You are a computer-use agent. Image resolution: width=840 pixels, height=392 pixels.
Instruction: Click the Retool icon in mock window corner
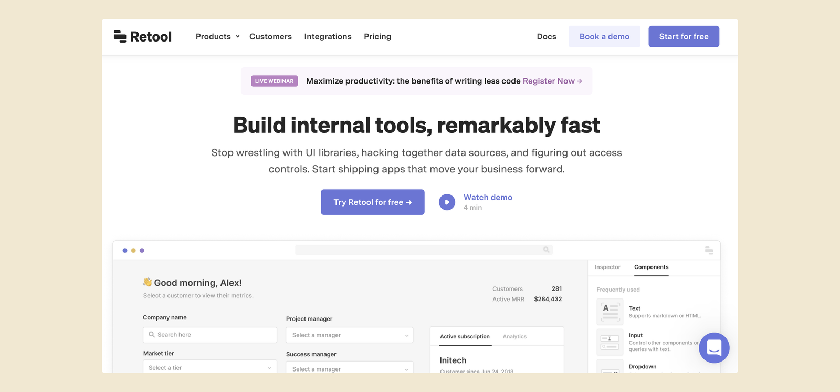click(x=709, y=251)
